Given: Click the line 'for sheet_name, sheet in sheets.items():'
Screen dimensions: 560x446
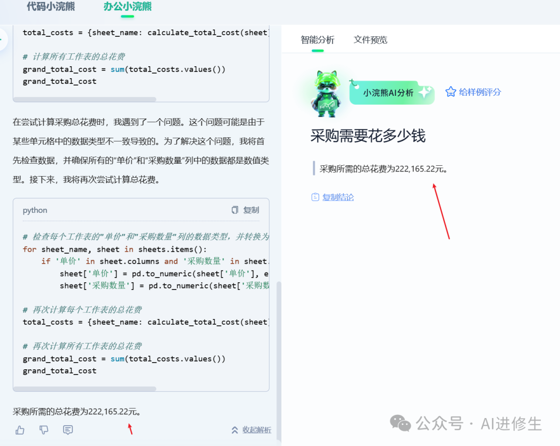Looking at the screenshot, I should [x=115, y=249].
